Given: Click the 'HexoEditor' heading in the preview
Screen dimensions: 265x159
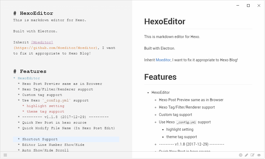Looking at the screenshot, I should click(165, 21).
